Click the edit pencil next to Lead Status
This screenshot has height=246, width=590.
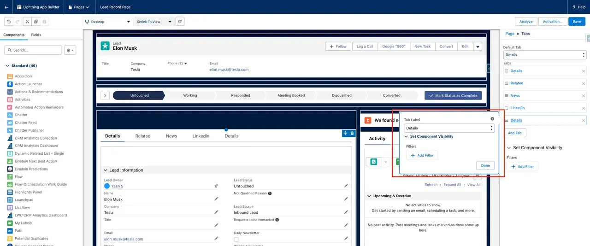click(x=346, y=186)
